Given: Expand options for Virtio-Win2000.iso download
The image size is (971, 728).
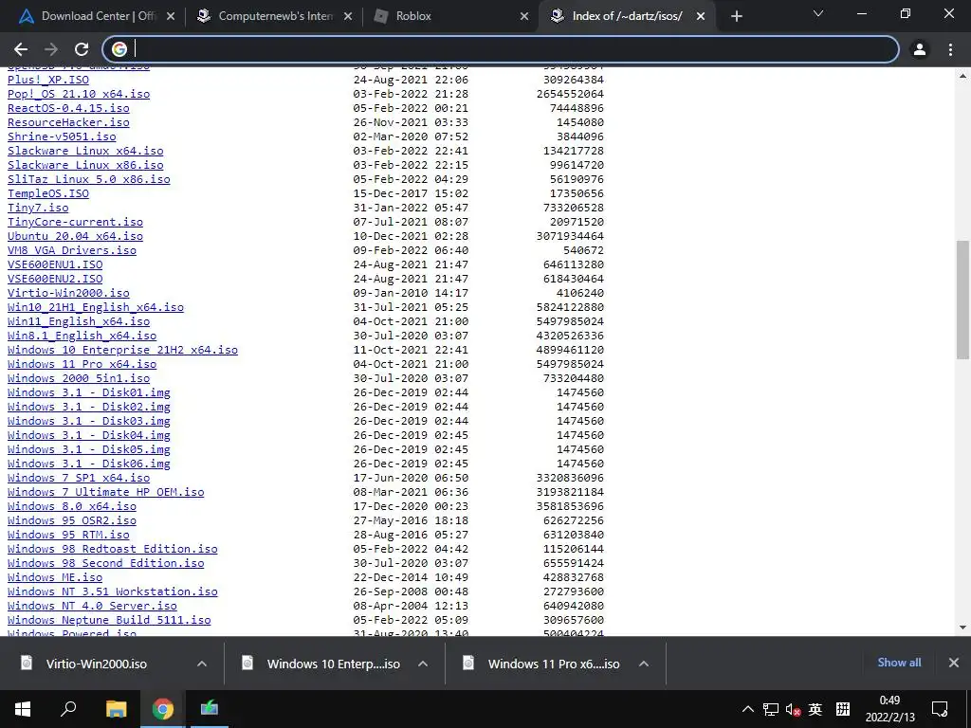Looking at the screenshot, I should (x=202, y=664).
